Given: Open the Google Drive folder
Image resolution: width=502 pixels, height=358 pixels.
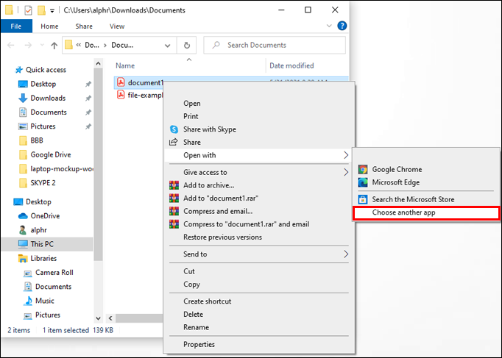Looking at the screenshot, I should coord(51,154).
